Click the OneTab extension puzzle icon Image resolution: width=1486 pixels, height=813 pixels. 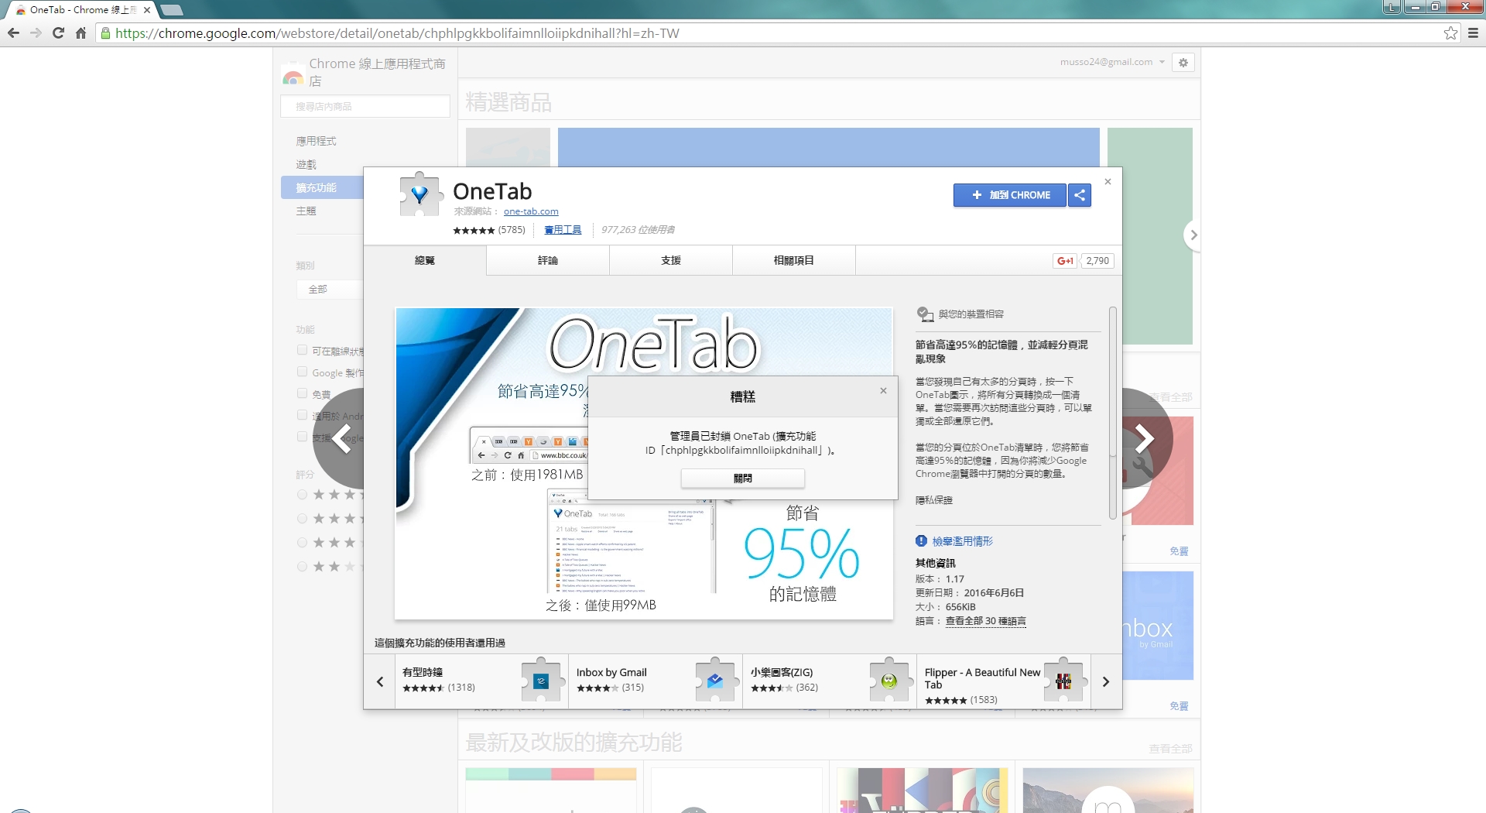point(419,194)
